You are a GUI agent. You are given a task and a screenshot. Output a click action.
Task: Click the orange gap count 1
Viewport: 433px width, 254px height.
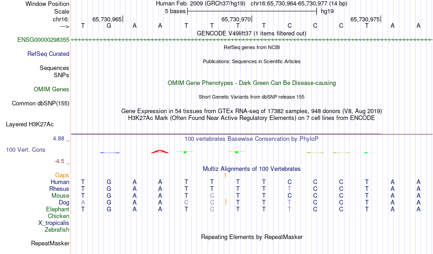[225, 175]
